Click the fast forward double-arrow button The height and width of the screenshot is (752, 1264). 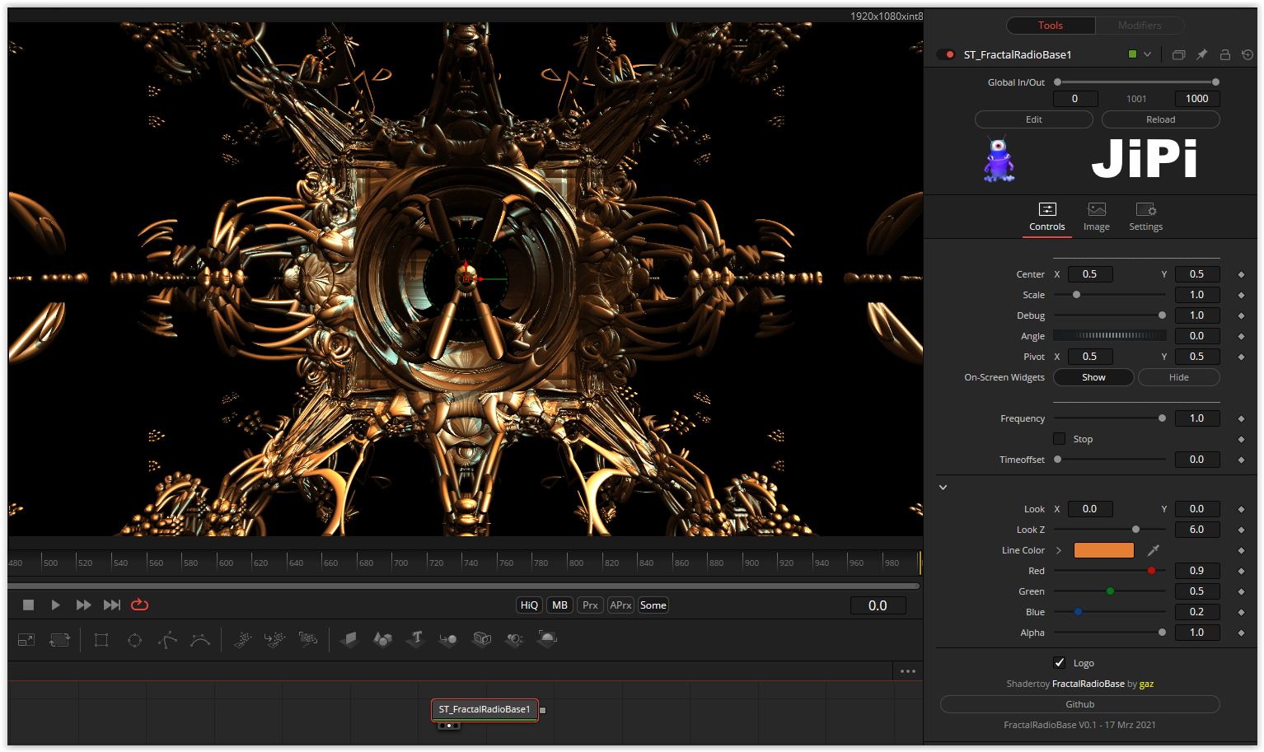(x=83, y=605)
